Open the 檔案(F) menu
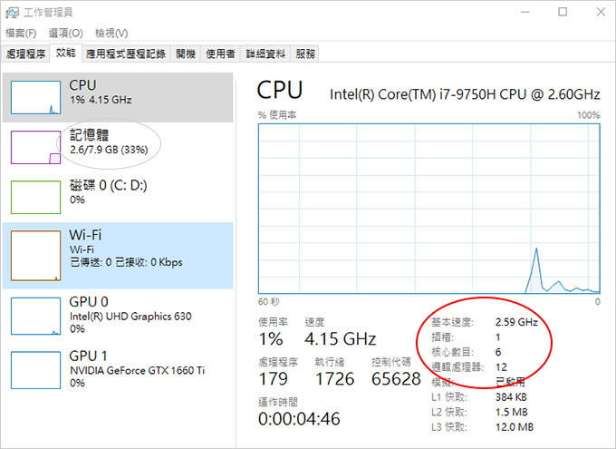The width and height of the screenshot is (616, 449). (21, 33)
